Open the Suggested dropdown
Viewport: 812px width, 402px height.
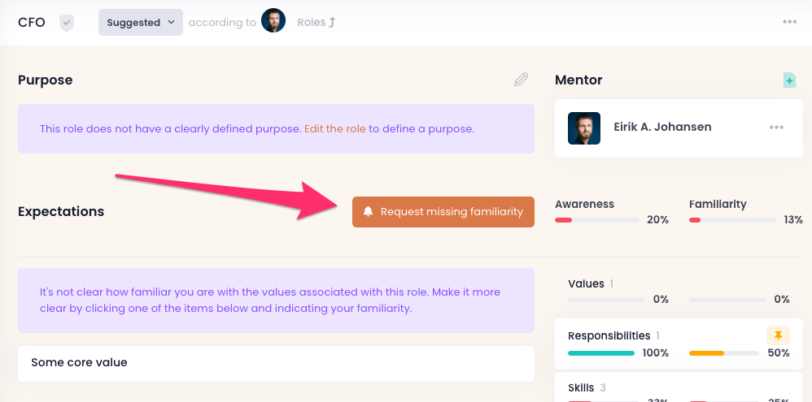click(x=141, y=23)
